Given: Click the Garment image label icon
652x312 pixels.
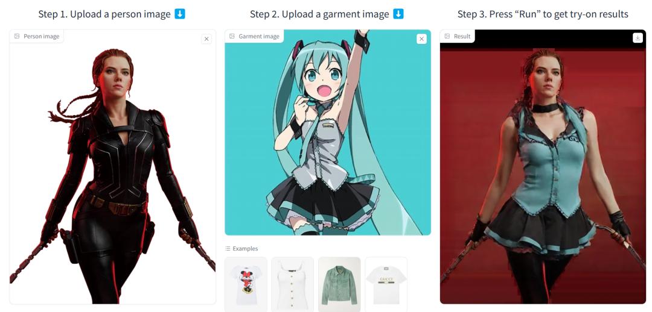Looking at the screenshot, I should tap(232, 36).
